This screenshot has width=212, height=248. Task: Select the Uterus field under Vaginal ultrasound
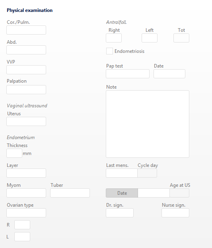[26, 122]
